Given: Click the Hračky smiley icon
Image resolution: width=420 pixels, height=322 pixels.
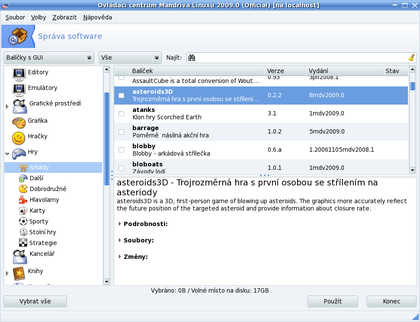Looking at the screenshot, I should coord(19,138).
